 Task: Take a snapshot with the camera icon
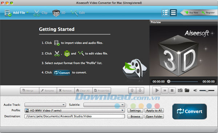coord(180,91)
